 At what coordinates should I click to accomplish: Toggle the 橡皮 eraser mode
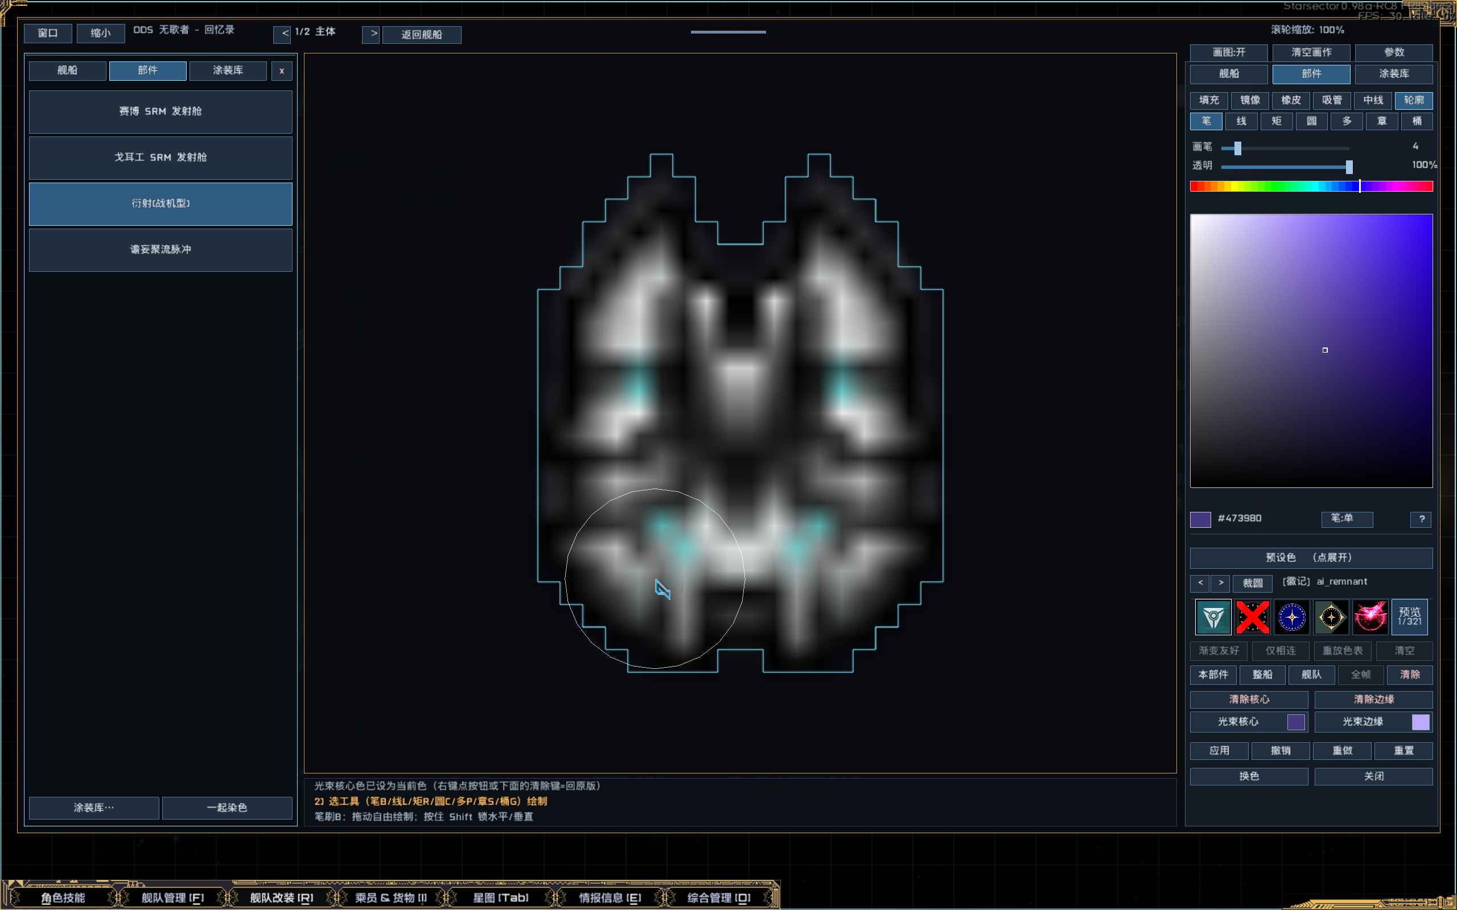point(1291,100)
